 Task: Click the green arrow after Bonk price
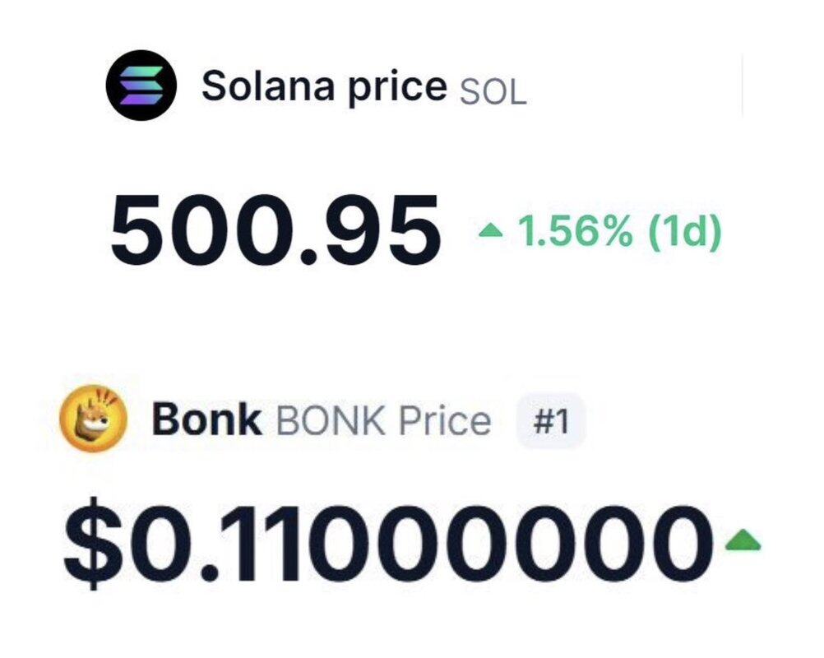743,541
